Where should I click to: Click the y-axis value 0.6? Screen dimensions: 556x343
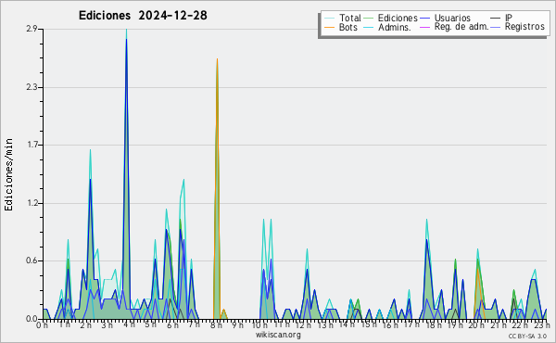(x=32, y=261)
